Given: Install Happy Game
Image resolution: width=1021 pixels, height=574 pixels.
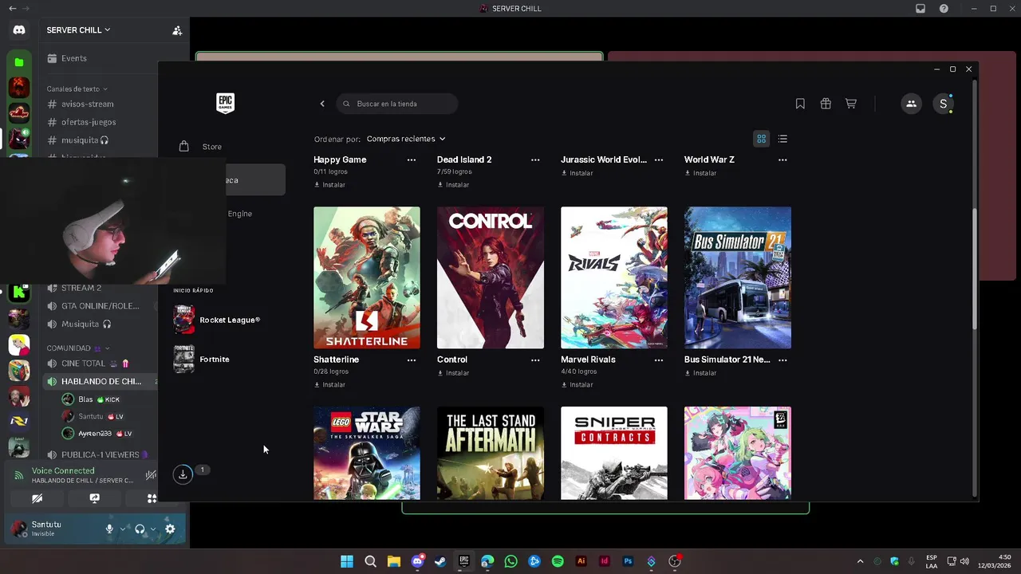Looking at the screenshot, I should click(x=329, y=185).
